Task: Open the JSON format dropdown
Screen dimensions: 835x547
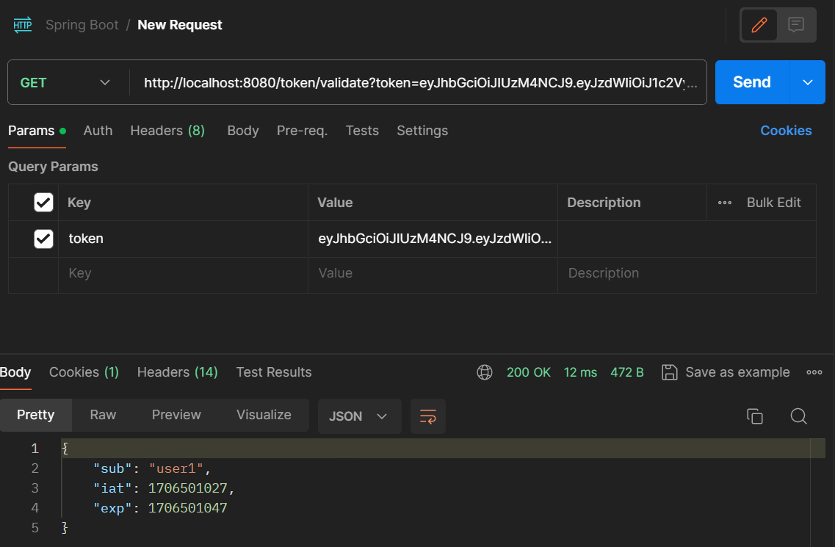Action: [359, 416]
